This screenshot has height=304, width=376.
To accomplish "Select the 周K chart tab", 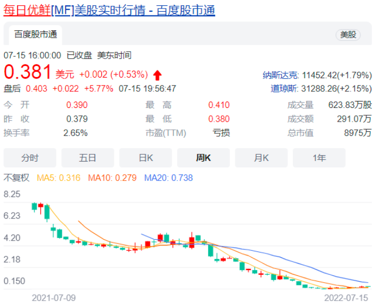I will click(203, 158).
